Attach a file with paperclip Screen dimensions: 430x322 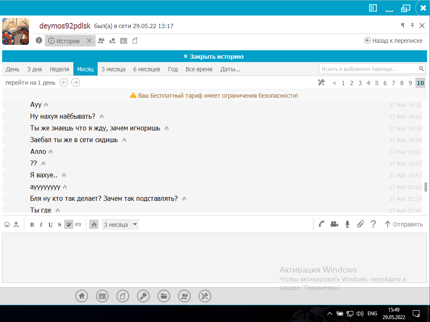point(360,224)
